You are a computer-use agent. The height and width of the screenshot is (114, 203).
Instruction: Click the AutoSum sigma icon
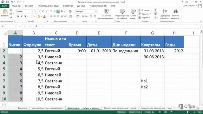click(156, 10)
